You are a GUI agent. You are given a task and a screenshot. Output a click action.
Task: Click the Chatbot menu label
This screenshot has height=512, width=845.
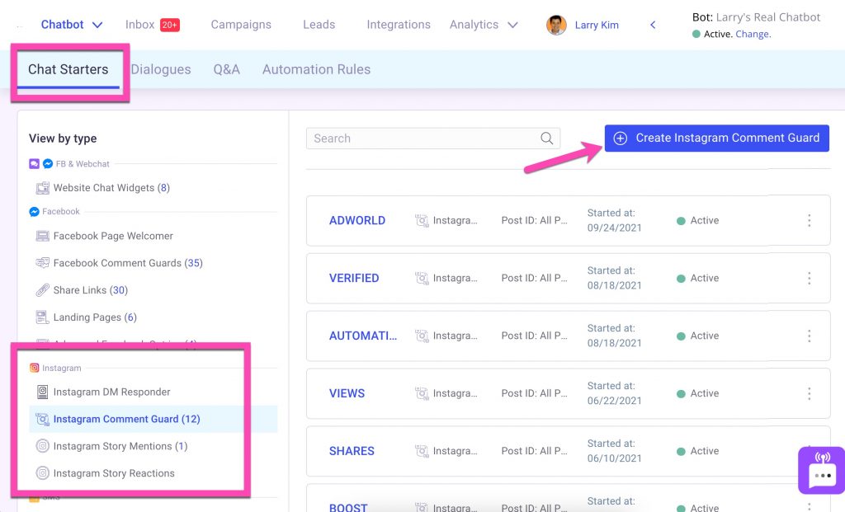click(x=63, y=25)
